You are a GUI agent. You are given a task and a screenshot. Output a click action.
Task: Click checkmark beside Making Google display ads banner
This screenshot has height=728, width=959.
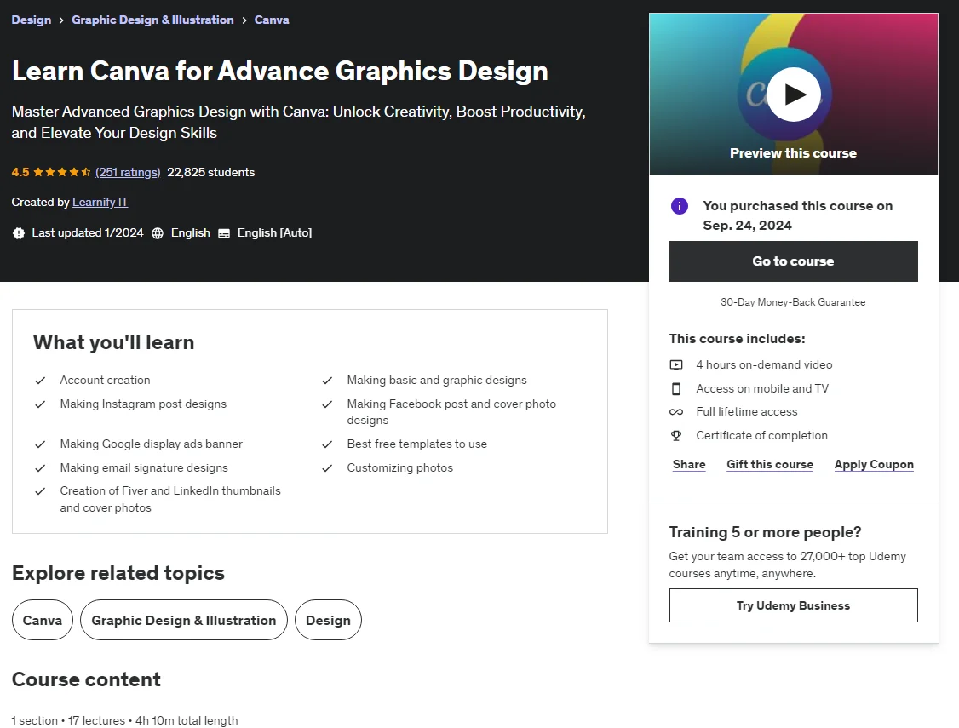coord(40,444)
